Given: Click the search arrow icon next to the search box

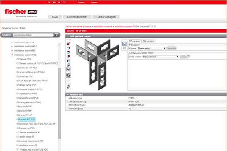Looking at the screenshot, I should (57, 35).
